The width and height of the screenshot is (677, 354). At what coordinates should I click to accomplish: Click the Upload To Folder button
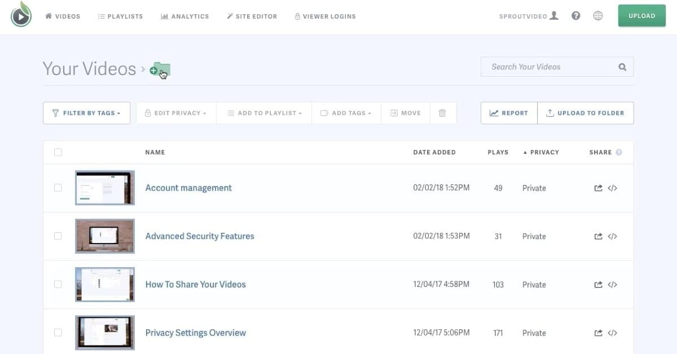(586, 113)
